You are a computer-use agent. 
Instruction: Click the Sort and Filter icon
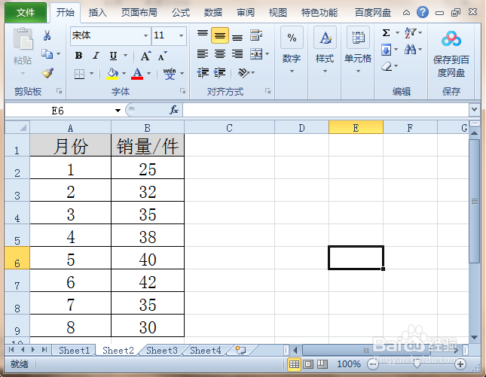click(411, 32)
